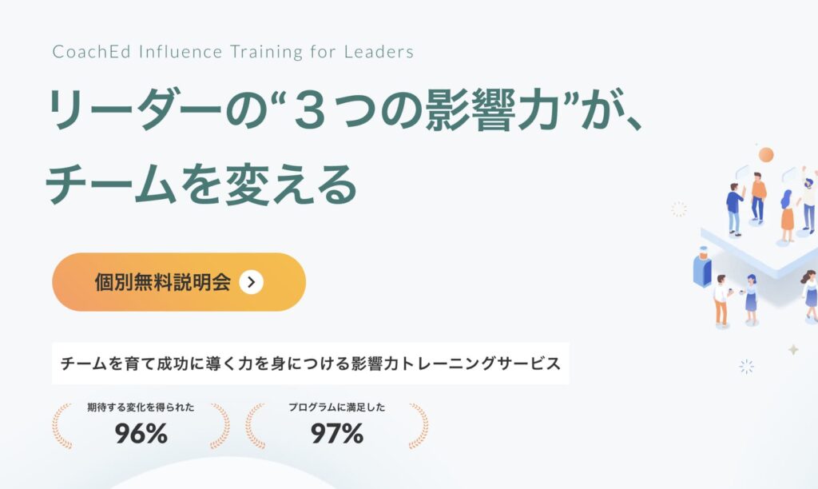Click the left laurel wreath beside 96%

click(62, 426)
